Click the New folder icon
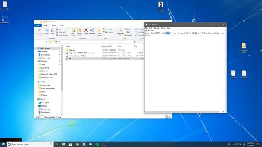The width and height of the screenshot is (262, 147). point(99,32)
